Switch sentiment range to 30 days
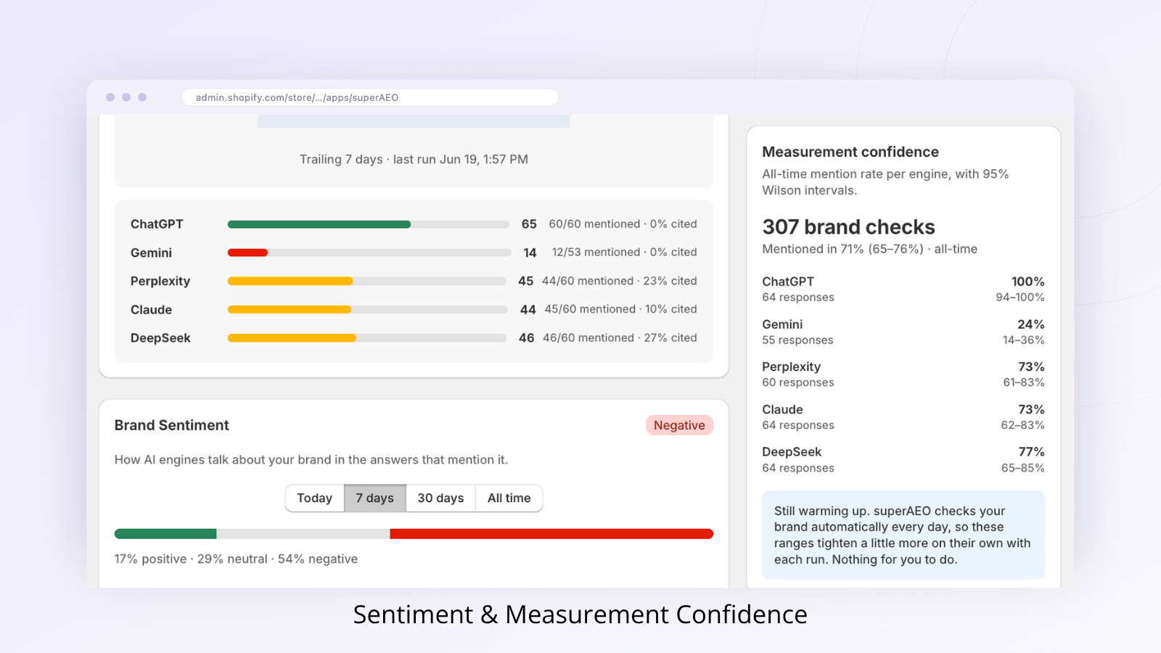Screen dimensions: 1161x653 (x=440, y=498)
